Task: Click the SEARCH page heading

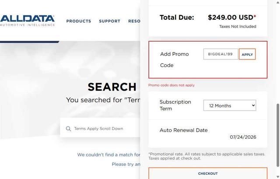Action: click(x=112, y=87)
